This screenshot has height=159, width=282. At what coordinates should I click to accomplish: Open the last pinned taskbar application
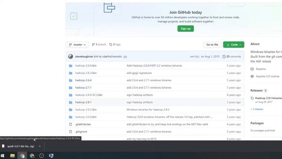[x=51, y=155]
